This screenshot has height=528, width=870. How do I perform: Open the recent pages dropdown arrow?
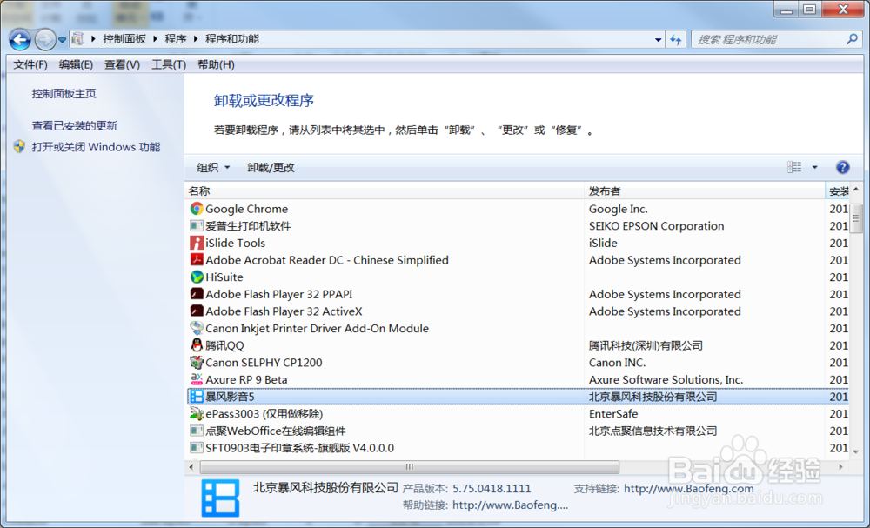tap(62, 40)
